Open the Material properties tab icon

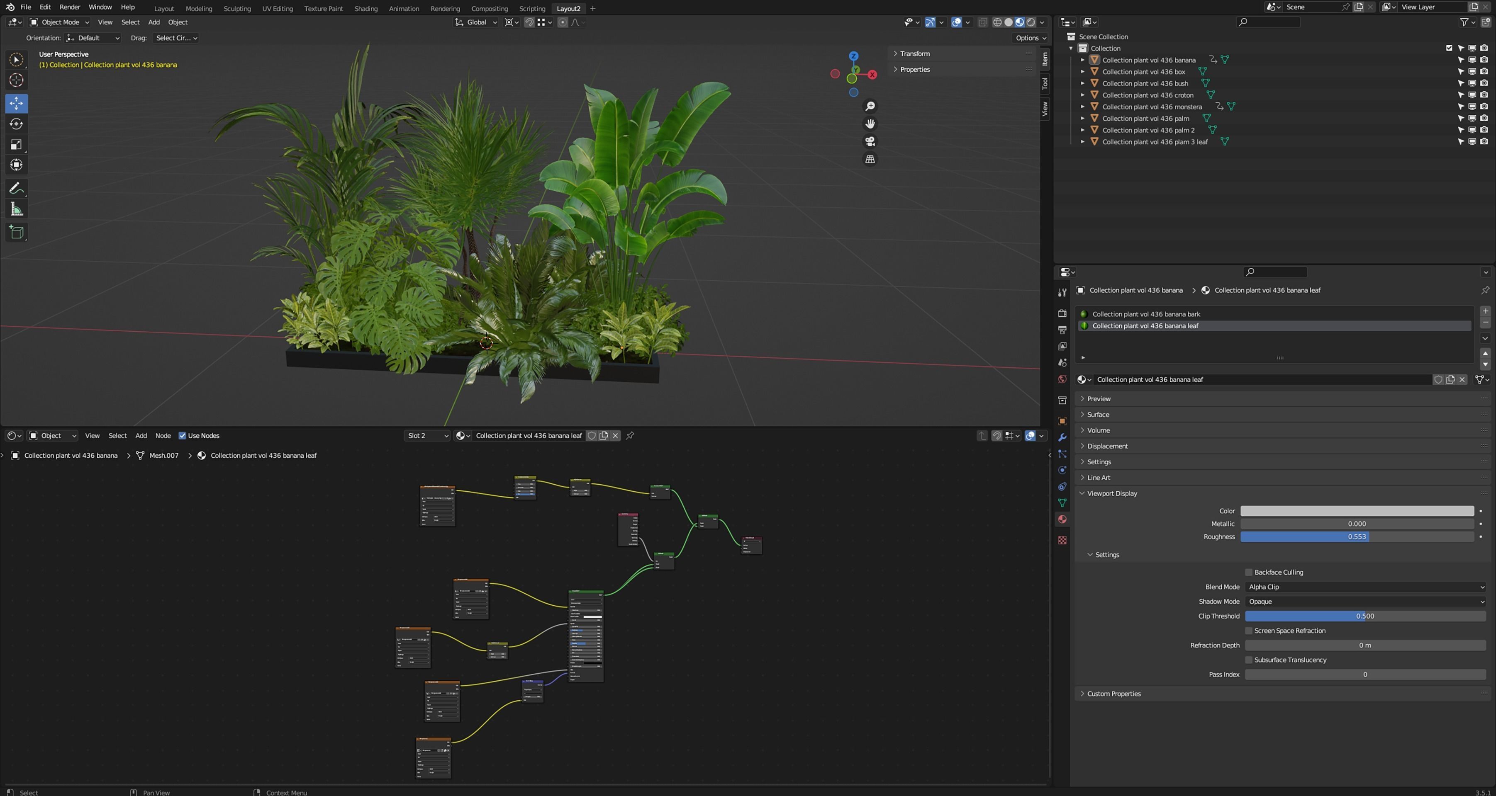(1062, 519)
